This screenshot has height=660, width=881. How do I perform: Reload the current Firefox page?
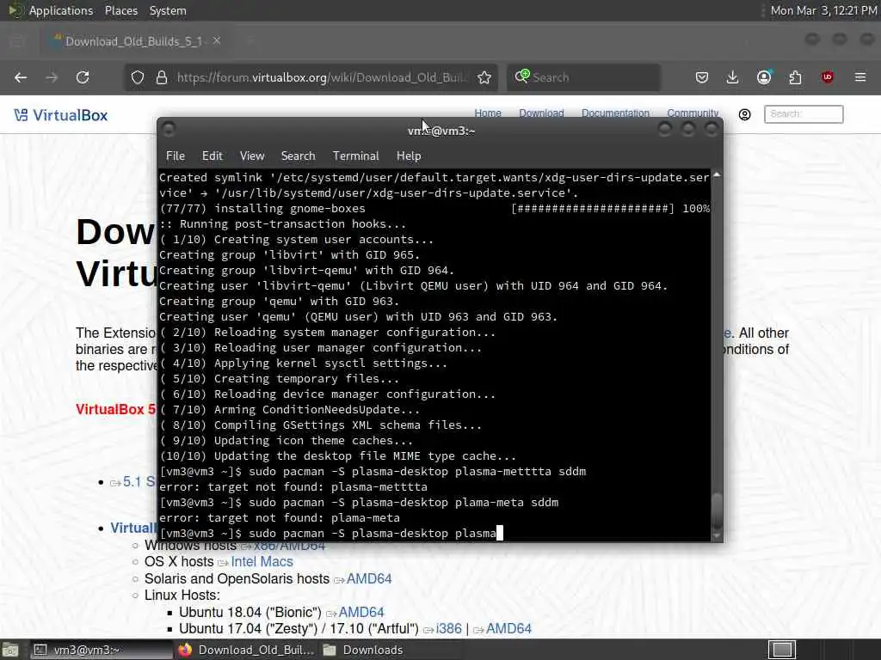click(x=83, y=77)
